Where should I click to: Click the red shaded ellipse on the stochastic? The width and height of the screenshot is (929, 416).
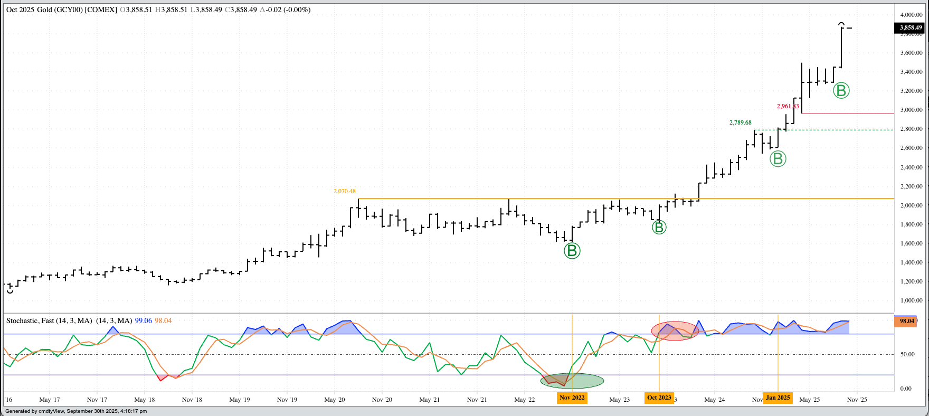pos(675,331)
